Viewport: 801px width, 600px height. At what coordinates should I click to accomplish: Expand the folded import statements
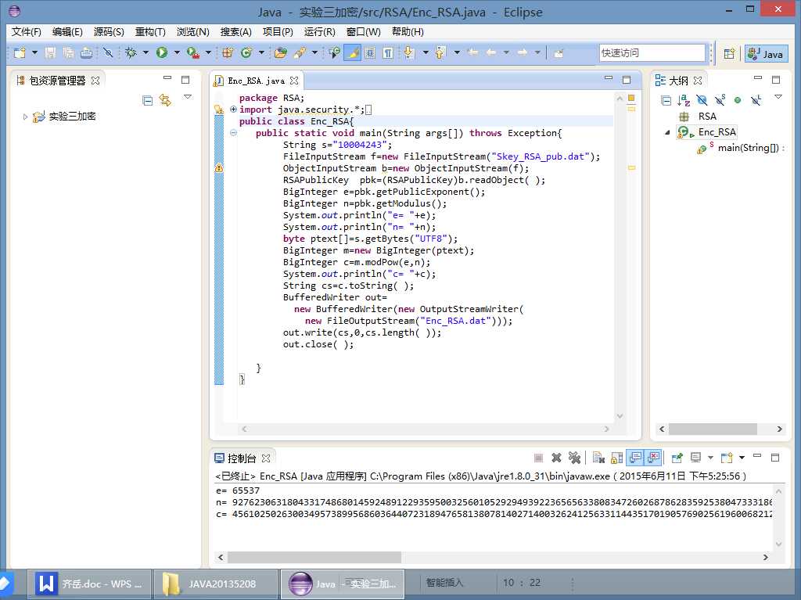pyautogui.click(x=233, y=109)
